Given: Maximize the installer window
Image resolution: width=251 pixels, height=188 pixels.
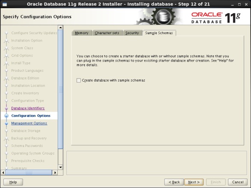Looking at the screenshot, I should pyautogui.click(x=239, y=4).
